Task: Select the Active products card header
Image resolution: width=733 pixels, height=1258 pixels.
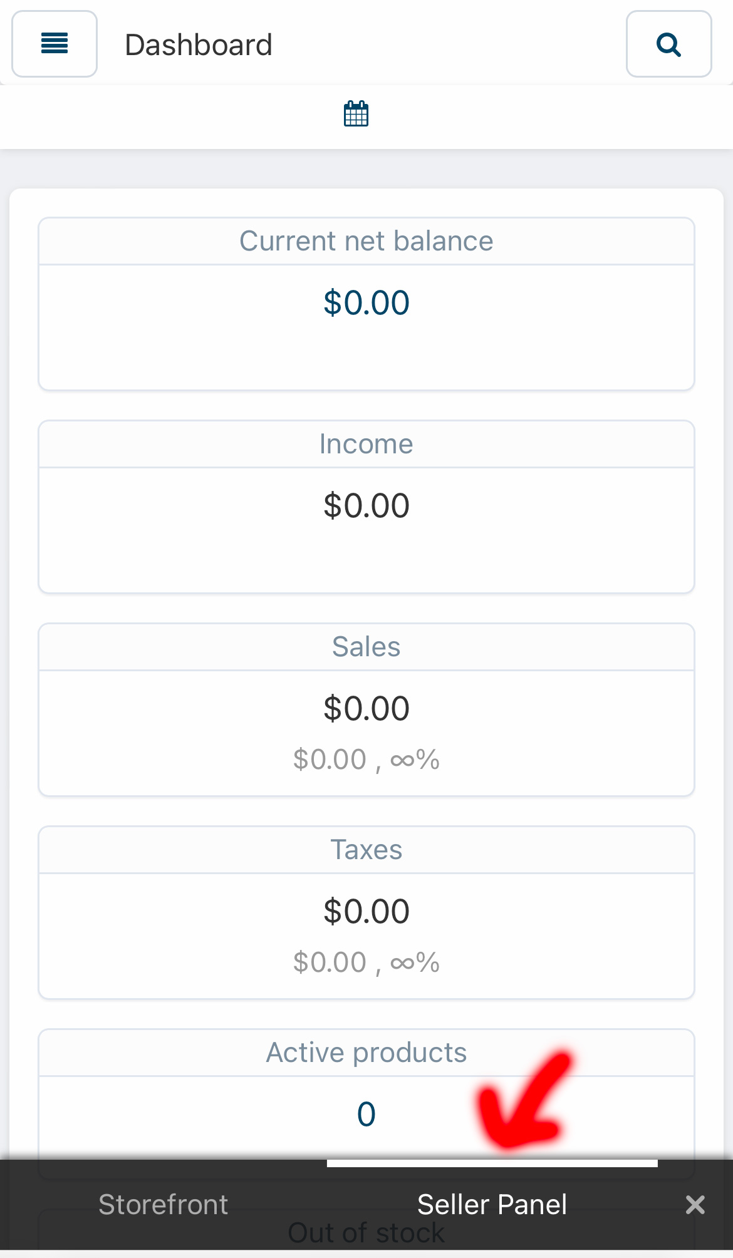Action: [366, 1053]
